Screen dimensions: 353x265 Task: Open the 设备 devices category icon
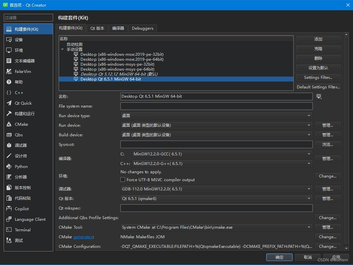pos(9,40)
